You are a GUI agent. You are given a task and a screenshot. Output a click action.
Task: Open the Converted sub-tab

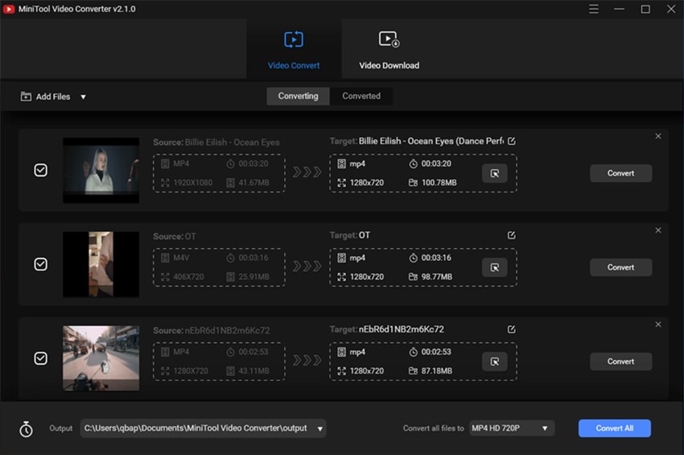(x=361, y=96)
